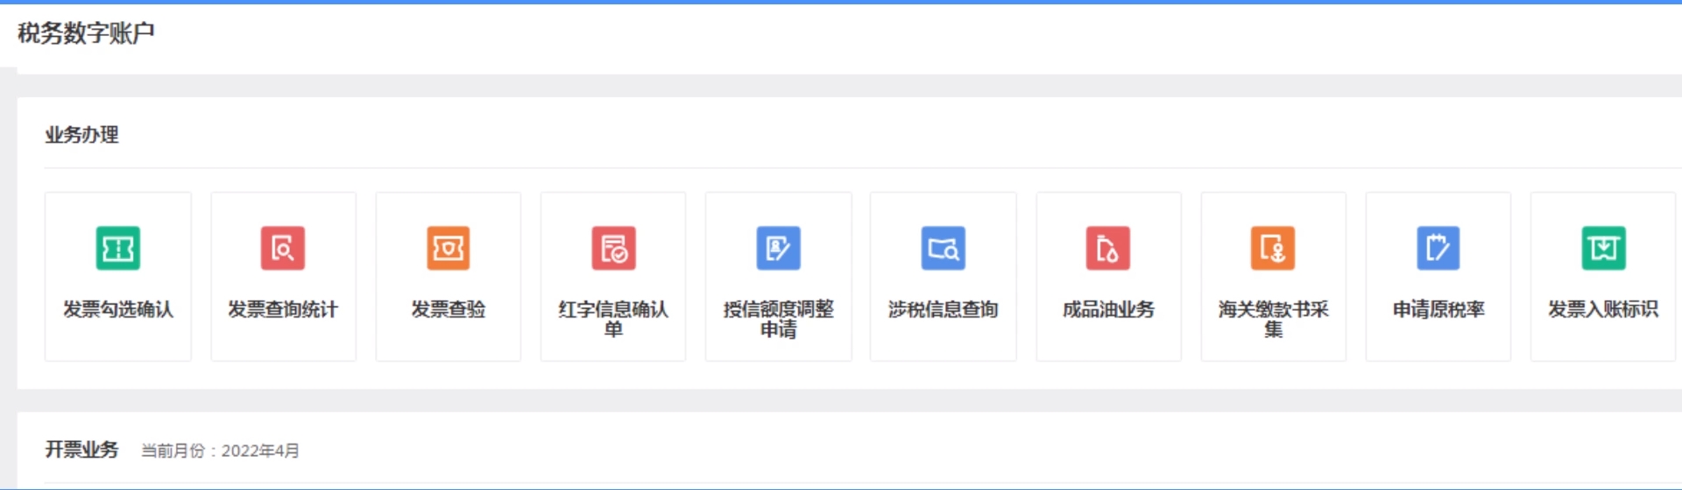Click the 发票入账标识 green icon
The height and width of the screenshot is (490, 1682).
(x=1603, y=248)
